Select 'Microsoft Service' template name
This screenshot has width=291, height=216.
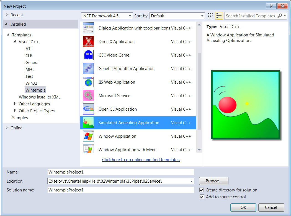(x=114, y=96)
